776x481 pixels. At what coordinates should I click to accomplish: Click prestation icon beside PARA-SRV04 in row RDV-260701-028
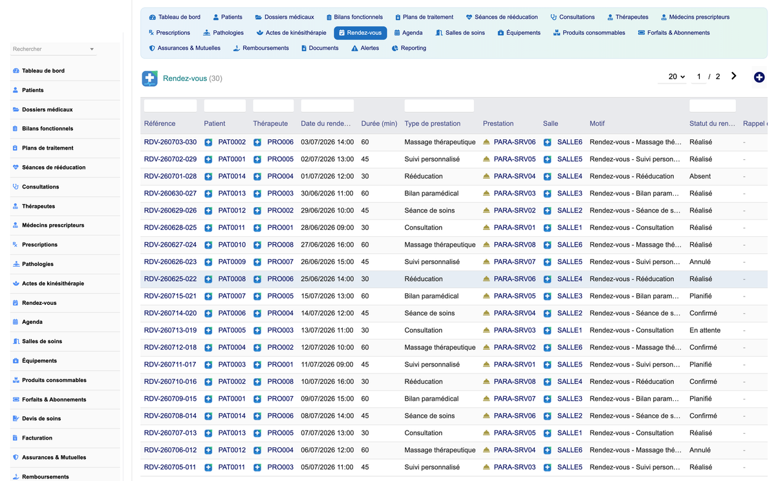point(486,176)
